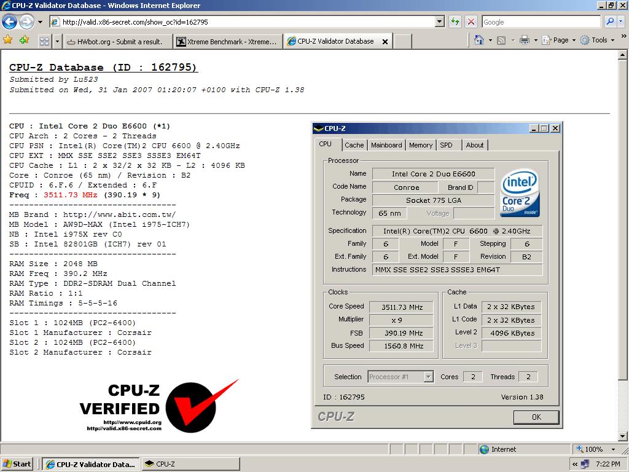Switch to Xtreme Benchmark browser tab
The width and height of the screenshot is (629, 472).
pyautogui.click(x=228, y=41)
